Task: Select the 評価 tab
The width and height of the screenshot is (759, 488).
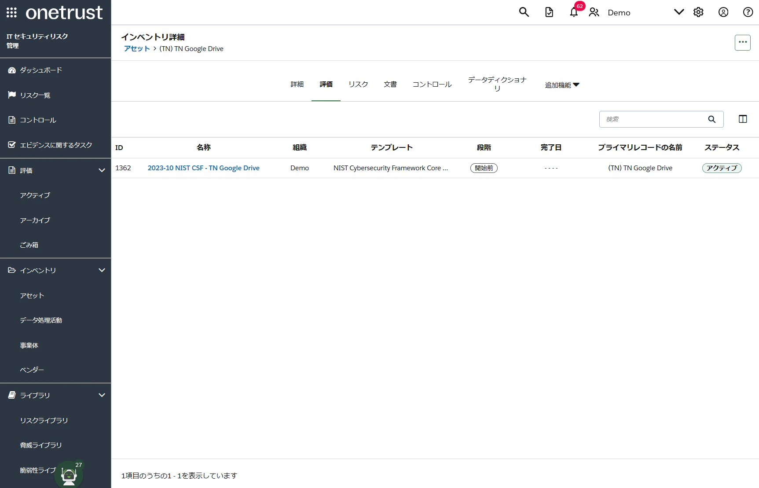Action: pyautogui.click(x=326, y=84)
